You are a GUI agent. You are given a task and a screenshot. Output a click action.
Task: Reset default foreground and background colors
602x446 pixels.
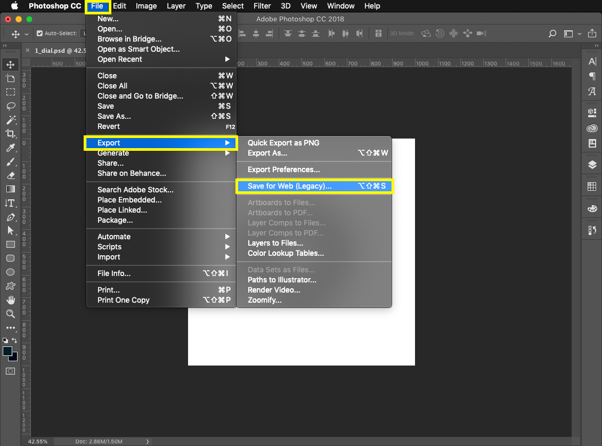pyautogui.click(x=5, y=340)
